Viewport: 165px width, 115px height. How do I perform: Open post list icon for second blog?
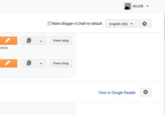coord(29,63)
